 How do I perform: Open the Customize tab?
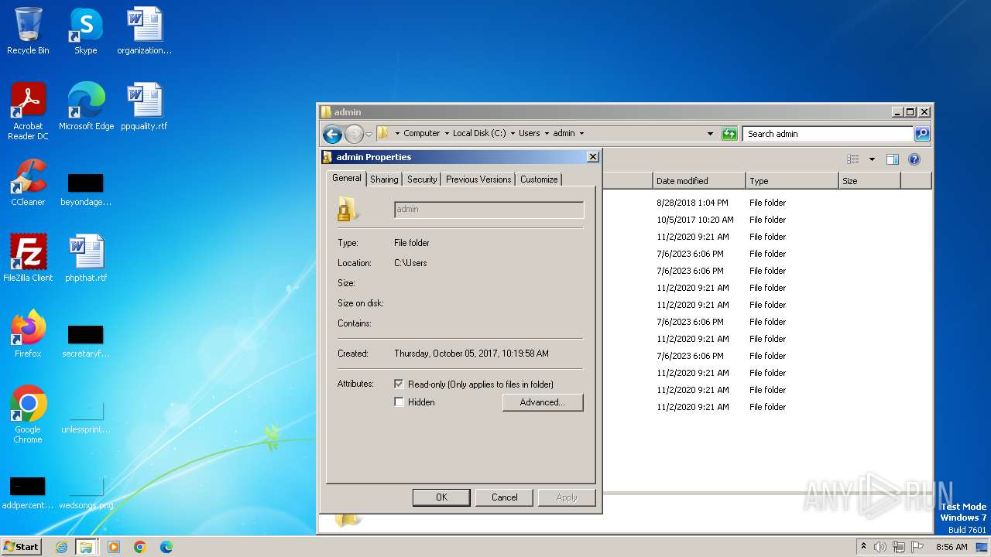pos(539,179)
